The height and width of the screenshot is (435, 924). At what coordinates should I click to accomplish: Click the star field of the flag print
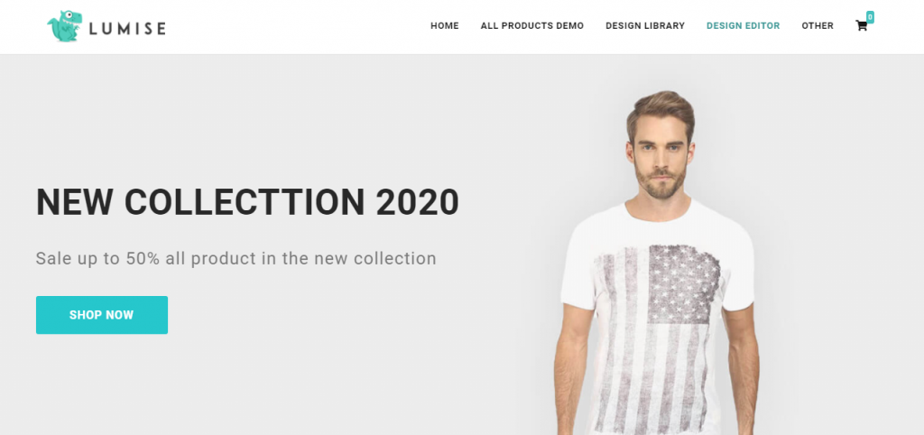[684, 282]
